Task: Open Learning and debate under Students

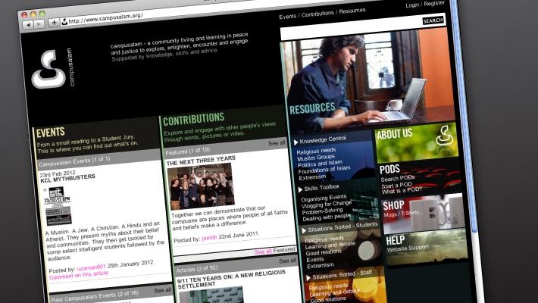Action: pyautogui.click(x=330, y=245)
